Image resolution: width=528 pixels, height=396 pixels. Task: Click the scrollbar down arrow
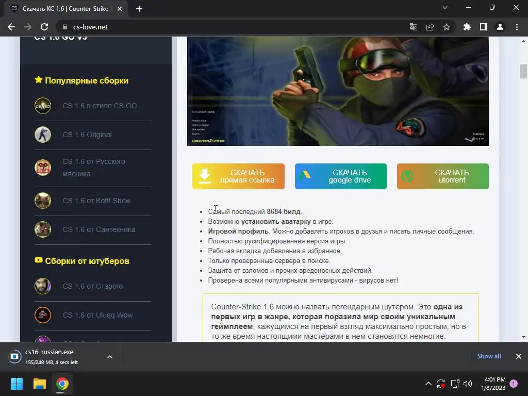tap(523, 337)
